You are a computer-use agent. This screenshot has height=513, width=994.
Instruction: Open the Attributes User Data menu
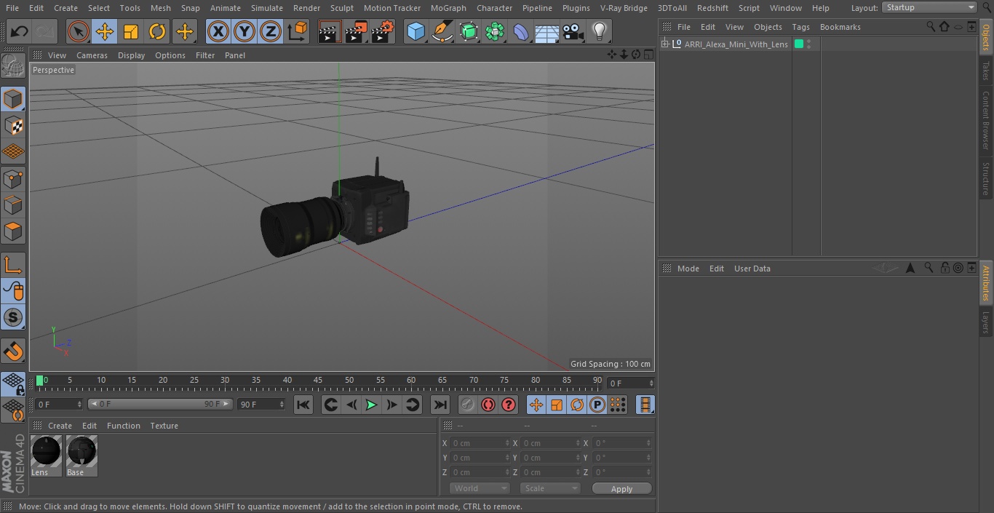(x=752, y=269)
